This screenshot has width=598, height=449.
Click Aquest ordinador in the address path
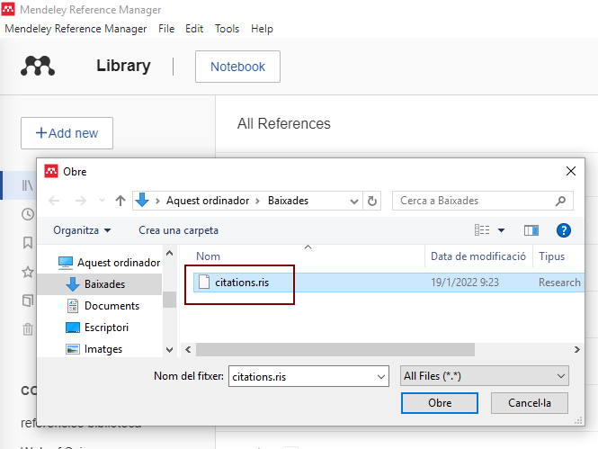tap(208, 201)
